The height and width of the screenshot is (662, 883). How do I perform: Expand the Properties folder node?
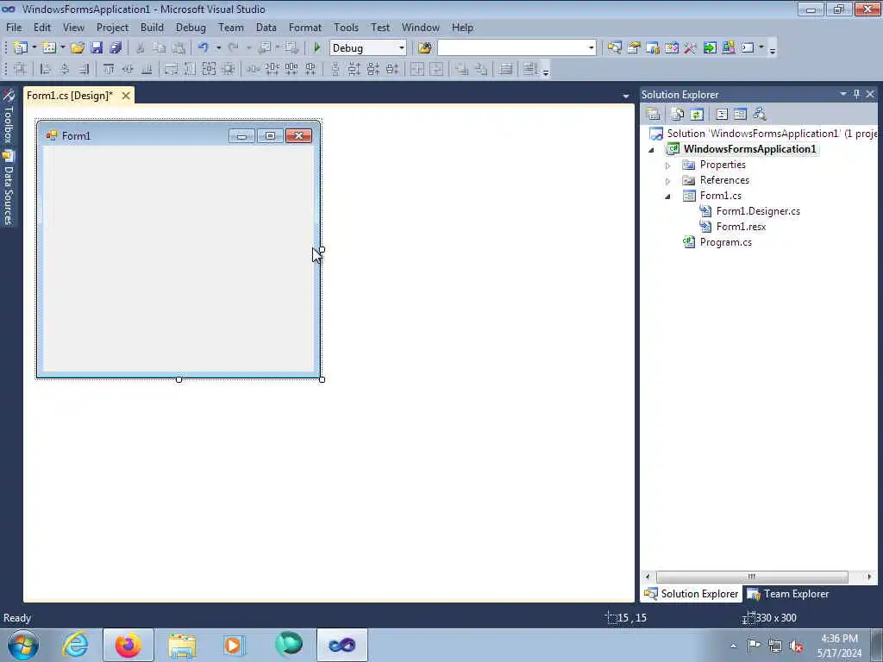point(668,165)
